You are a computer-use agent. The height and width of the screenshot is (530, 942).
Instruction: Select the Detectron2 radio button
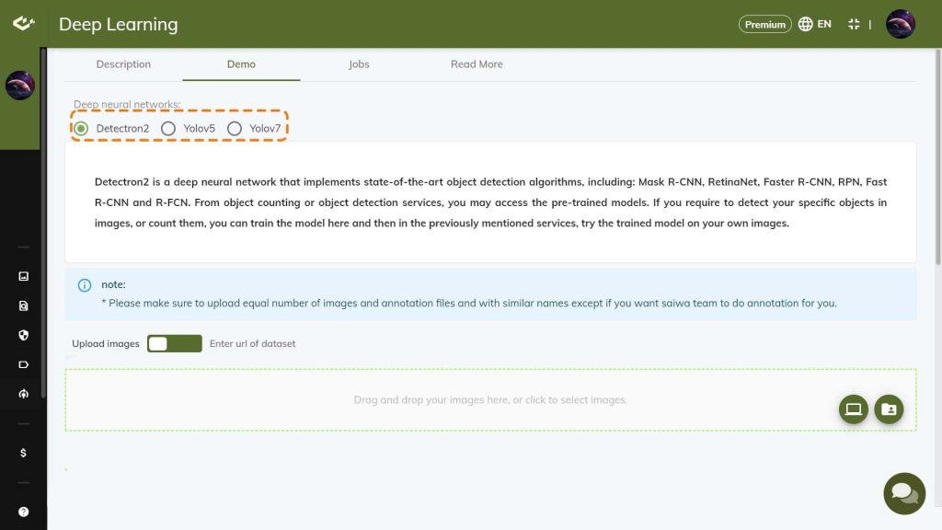[82, 128]
